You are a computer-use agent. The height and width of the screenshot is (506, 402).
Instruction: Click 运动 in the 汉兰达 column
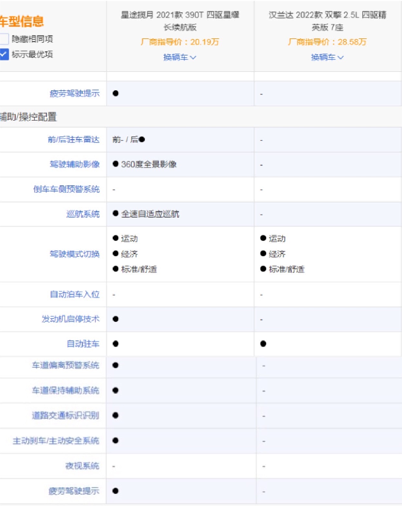pyautogui.click(x=277, y=238)
